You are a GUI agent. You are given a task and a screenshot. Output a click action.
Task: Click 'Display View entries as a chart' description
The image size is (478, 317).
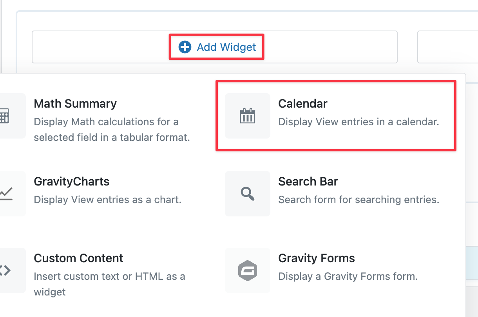(107, 200)
